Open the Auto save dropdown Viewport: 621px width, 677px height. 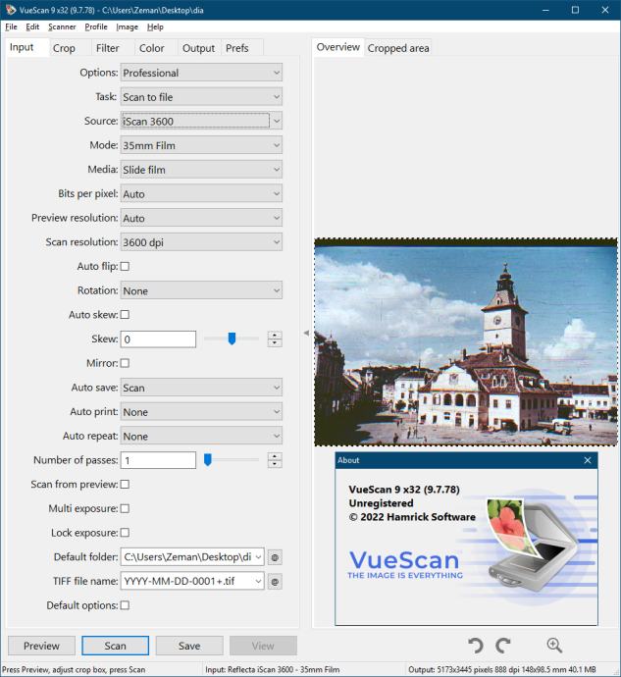tap(201, 388)
